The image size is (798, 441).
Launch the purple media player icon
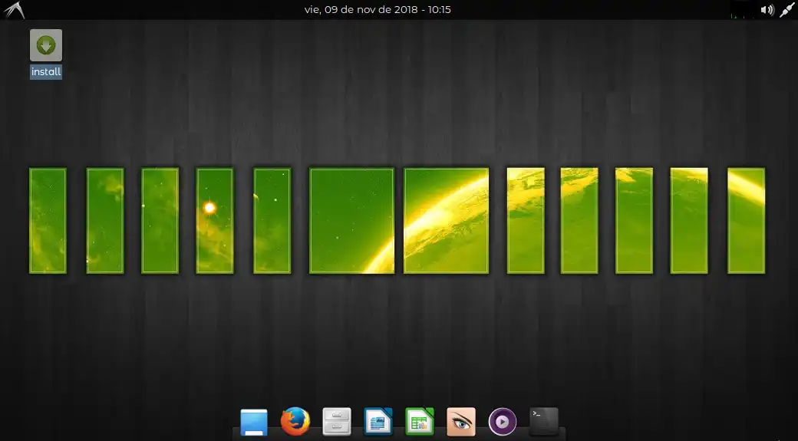(x=503, y=422)
